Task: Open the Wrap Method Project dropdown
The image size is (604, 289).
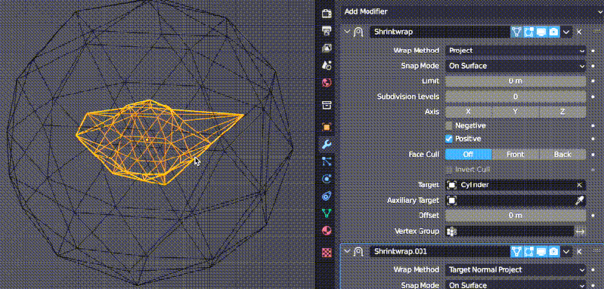Action: coord(516,51)
